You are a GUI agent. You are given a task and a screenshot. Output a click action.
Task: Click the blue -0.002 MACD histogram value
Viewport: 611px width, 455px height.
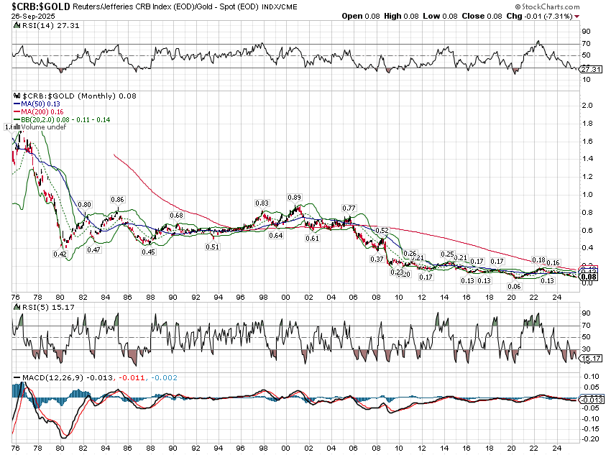[164, 378]
